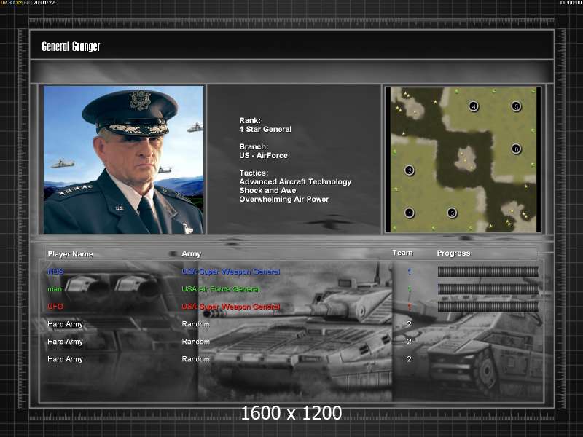Click start position marker 3 on the map

pos(452,213)
